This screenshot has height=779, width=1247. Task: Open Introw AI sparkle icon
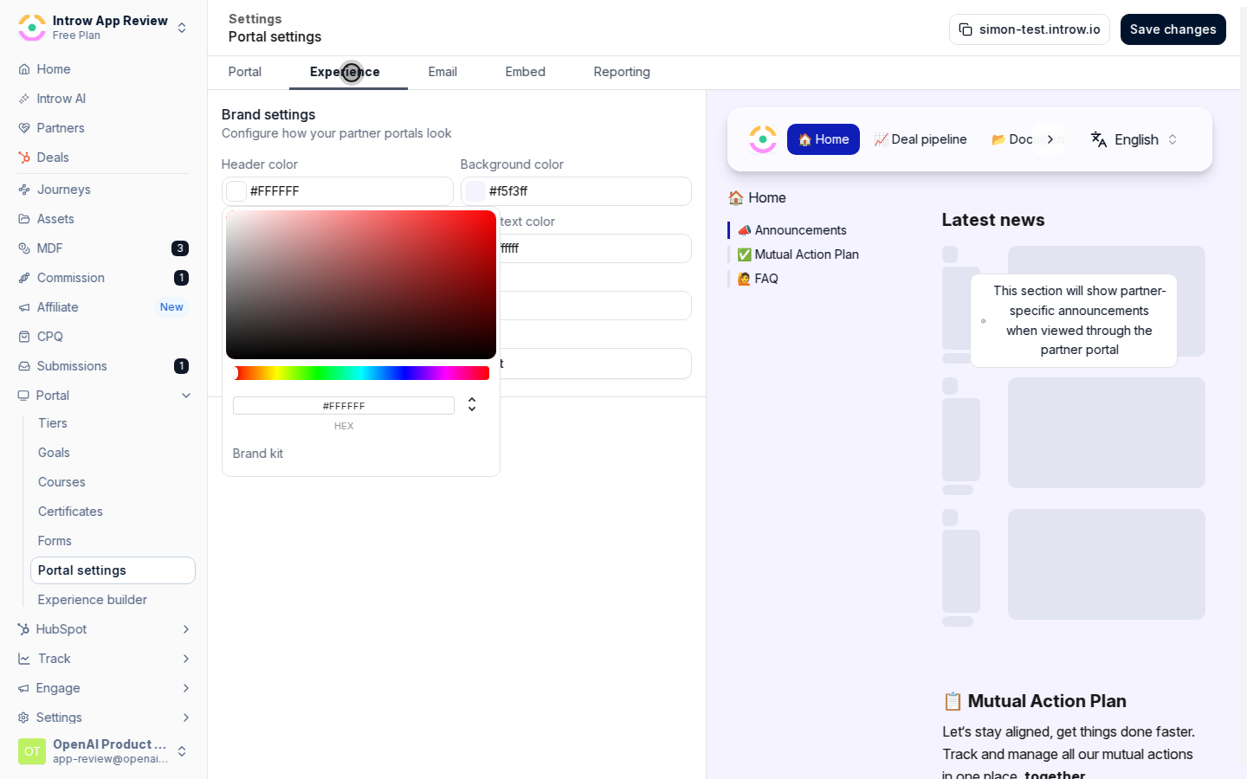tap(24, 99)
